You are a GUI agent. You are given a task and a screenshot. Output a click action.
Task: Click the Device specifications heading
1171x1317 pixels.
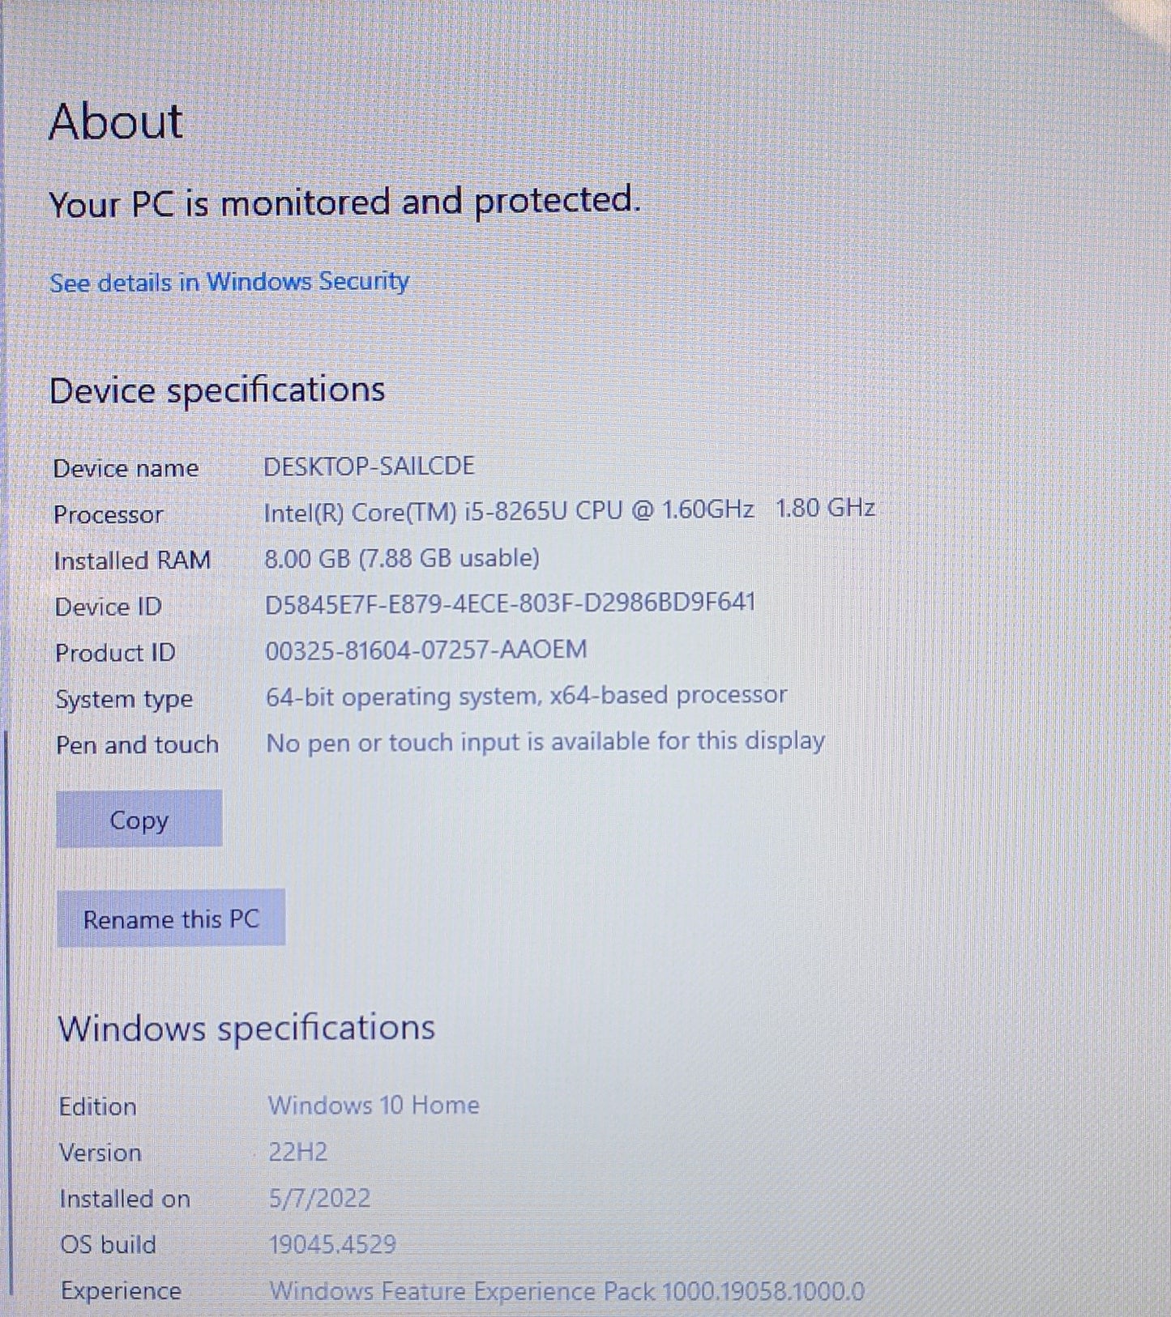217,390
